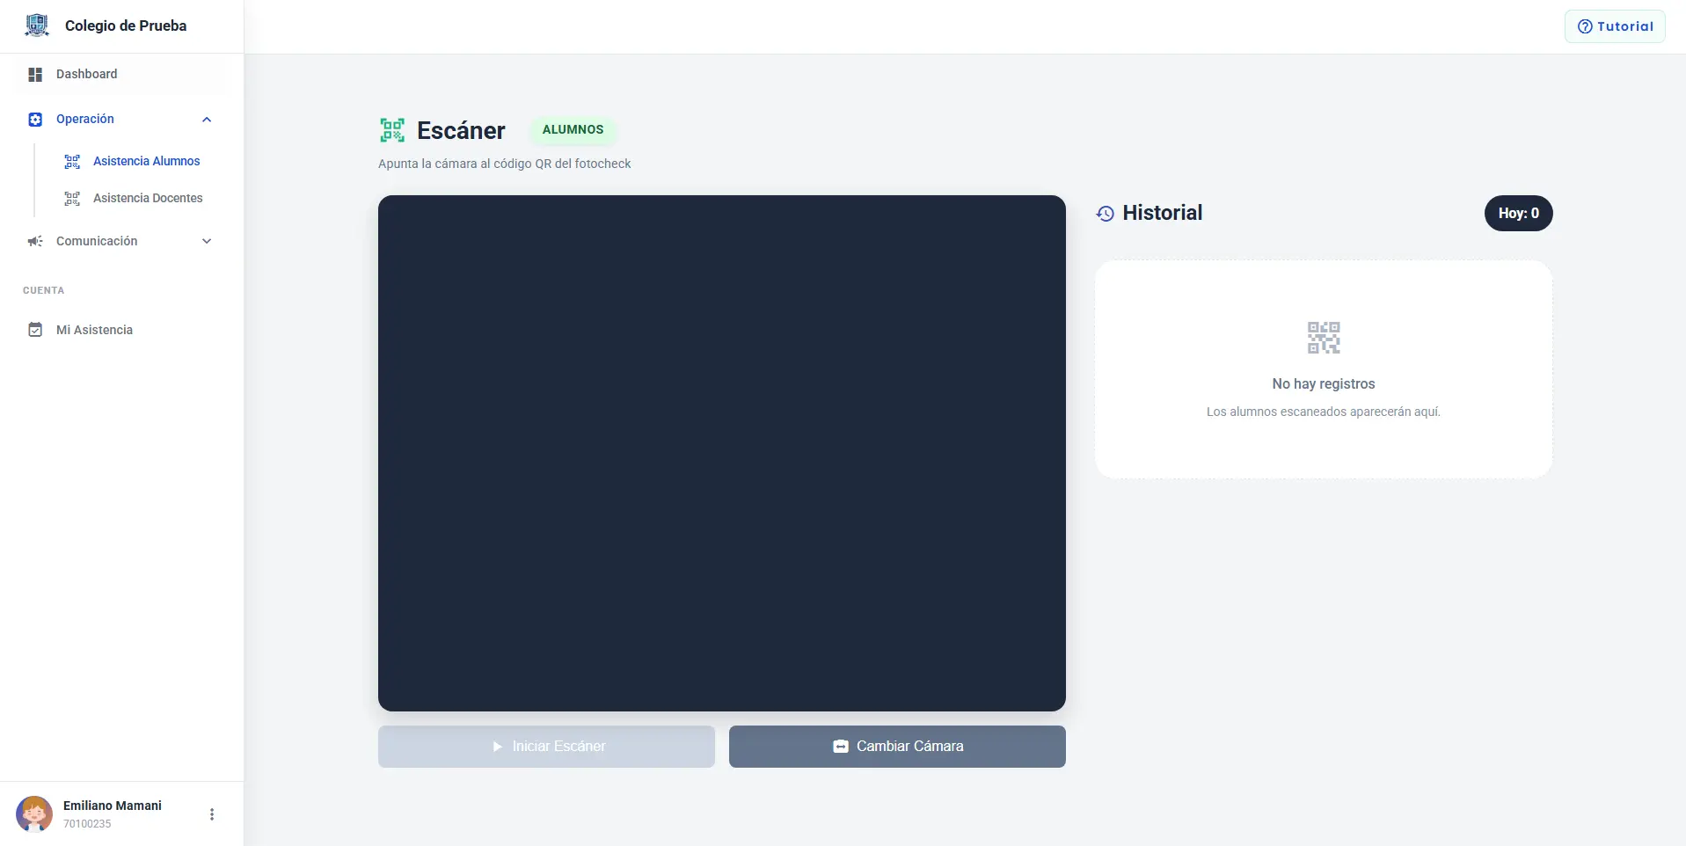
Task: Click the 'No hay registros' message
Action: point(1324,383)
